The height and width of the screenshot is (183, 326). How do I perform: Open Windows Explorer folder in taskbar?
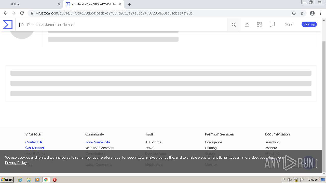[29, 180]
